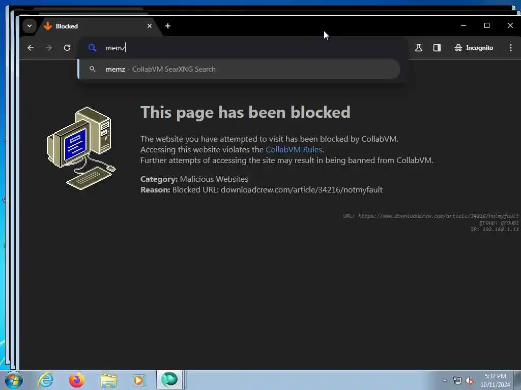Viewport: 521px width, 390px height.
Task: Minimize the browser window
Action: tap(464, 25)
